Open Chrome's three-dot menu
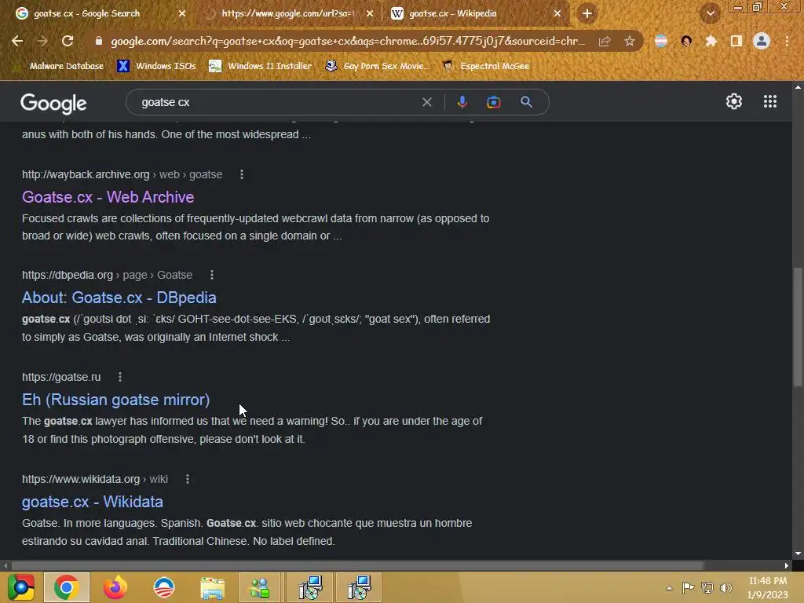The image size is (804, 603). 787,41
